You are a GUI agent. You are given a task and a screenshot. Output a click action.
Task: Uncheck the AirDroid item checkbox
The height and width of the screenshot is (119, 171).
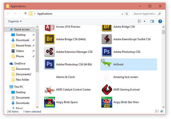point(103,60)
